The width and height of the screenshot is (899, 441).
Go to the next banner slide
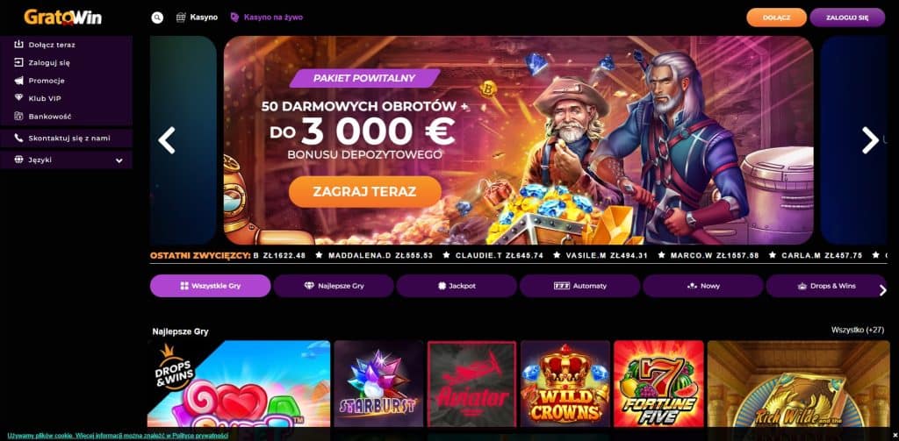pos(870,140)
